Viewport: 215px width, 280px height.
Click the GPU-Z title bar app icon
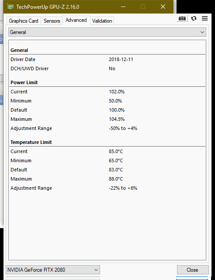[10, 7]
